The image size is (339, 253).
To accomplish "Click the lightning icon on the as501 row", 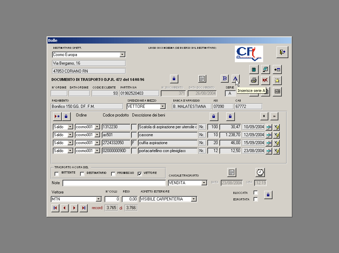I will (277, 135).
